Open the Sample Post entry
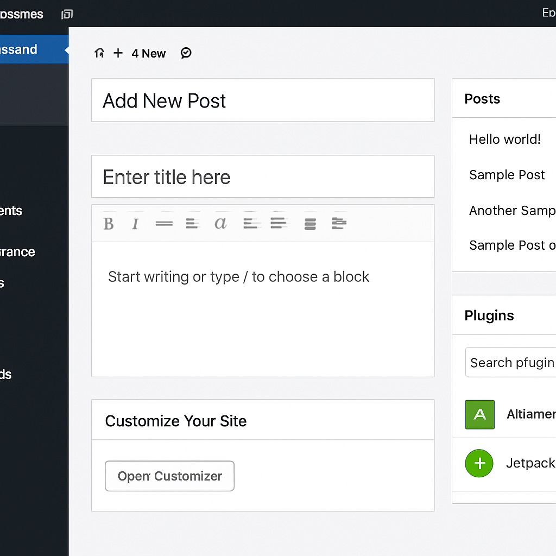Viewport: 556px width, 556px height. pyautogui.click(x=507, y=175)
